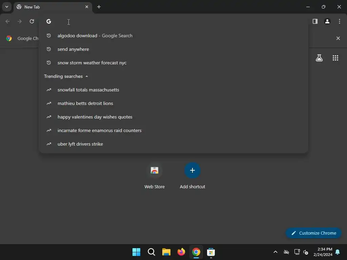Restore down the Chrome window
Viewport: 347px width, 260px height.
[x=324, y=7]
